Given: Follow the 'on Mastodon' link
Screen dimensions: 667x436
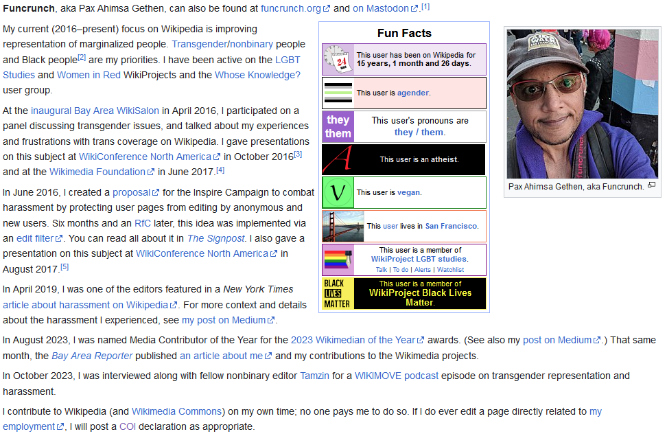Looking at the screenshot, I should point(385,8).
